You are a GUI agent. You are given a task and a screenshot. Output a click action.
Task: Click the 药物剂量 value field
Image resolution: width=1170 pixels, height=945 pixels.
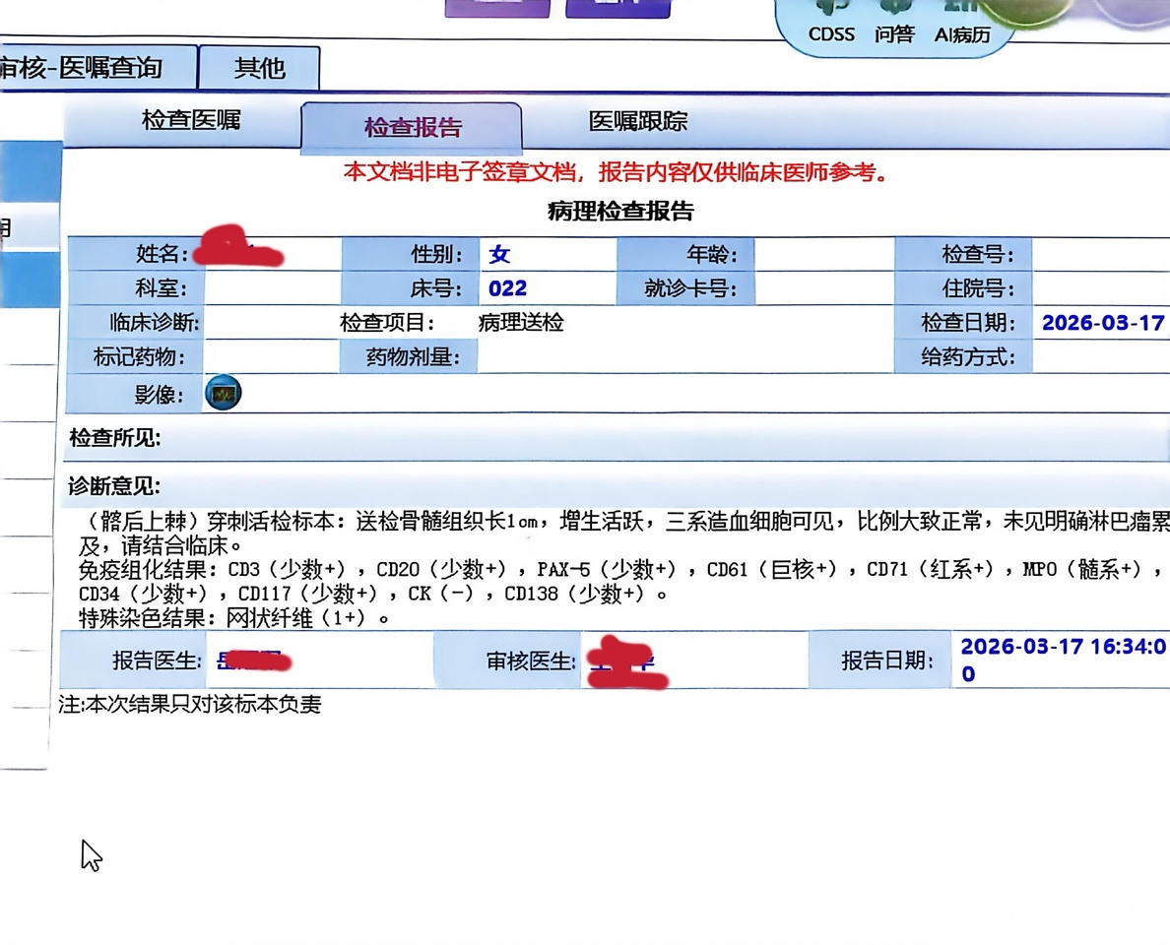pyautogui.click(x=683, y=356)
